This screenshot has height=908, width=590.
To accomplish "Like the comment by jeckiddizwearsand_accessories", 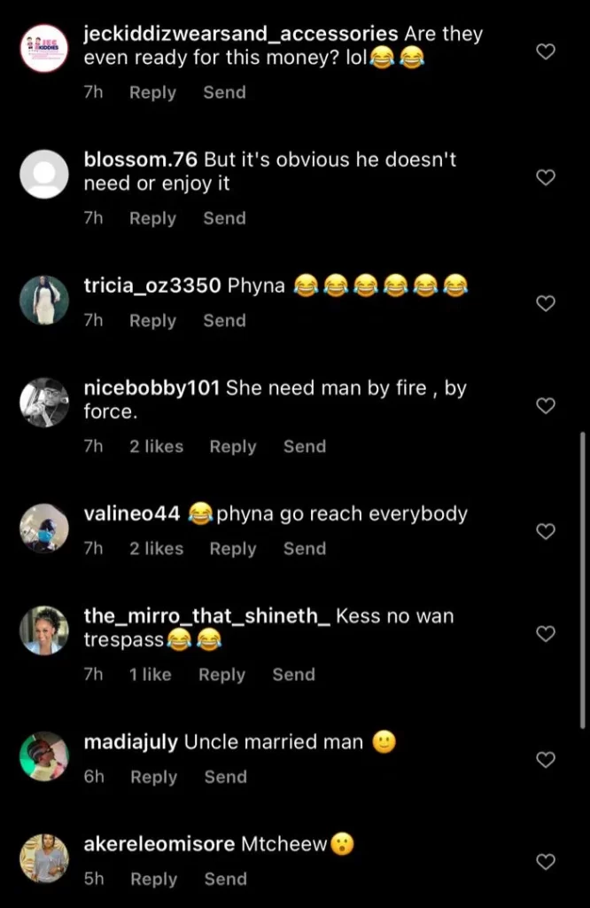I will tap(547, 52).
